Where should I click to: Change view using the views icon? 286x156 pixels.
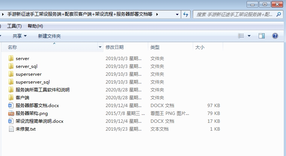(x=241, y=36)
